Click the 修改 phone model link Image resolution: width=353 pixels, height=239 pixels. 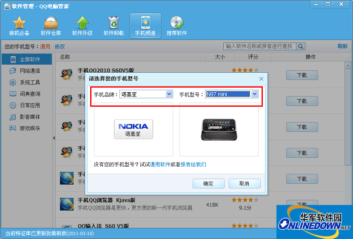[60, 47]
